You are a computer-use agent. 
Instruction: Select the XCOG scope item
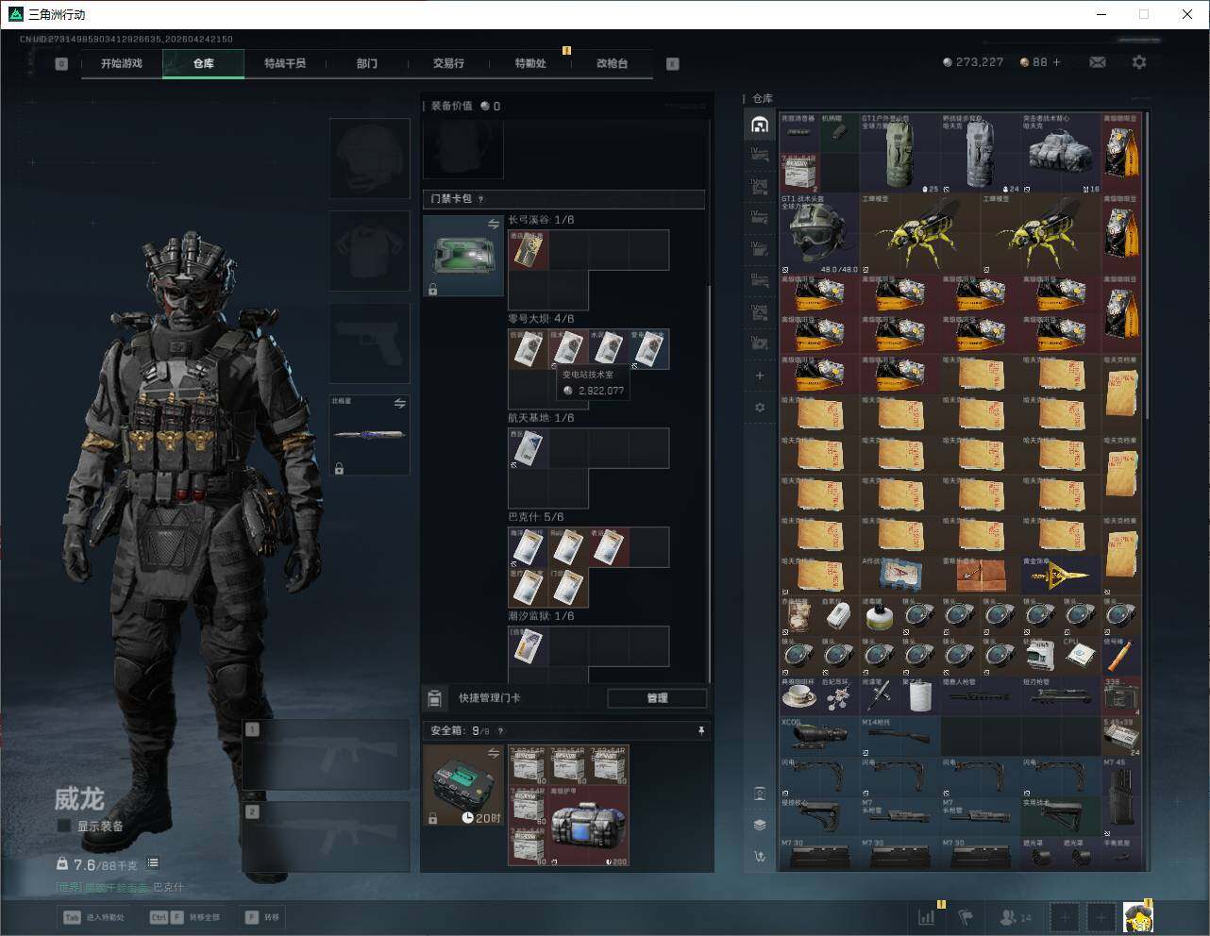tap(819, 736)
